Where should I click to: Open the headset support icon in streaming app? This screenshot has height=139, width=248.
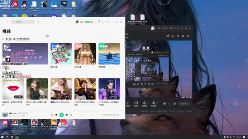[159, 28]
